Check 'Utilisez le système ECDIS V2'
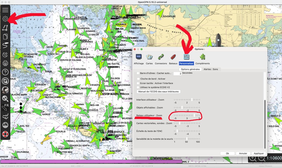The image size is (282, 168). tap(138, 87)
